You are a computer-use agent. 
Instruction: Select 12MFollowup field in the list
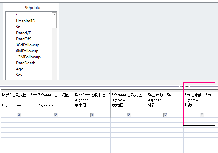pos(28,57)
